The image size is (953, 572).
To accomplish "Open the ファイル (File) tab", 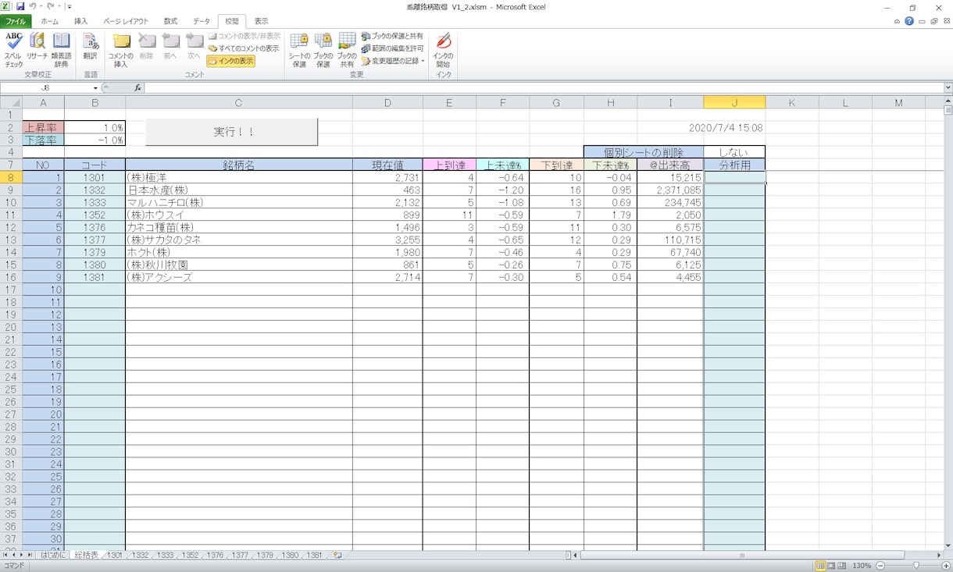I will click(x=15, y=21).
